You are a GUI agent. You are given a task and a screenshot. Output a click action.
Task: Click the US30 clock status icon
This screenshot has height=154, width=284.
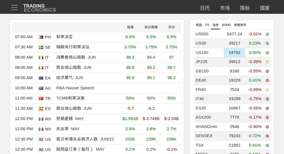[x=267, y=43]
